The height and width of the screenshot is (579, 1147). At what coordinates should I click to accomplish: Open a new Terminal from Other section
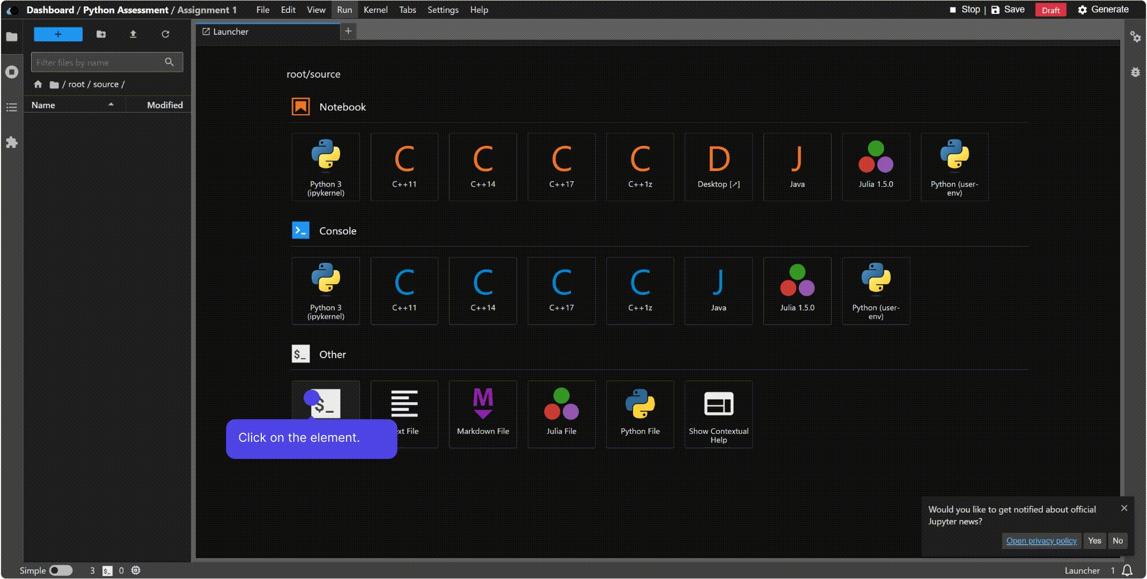point(326,403)
